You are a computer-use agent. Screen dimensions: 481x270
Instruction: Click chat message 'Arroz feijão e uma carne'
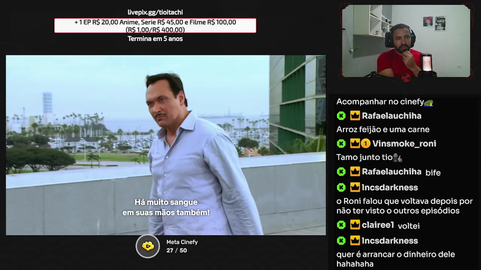point(383,130)
